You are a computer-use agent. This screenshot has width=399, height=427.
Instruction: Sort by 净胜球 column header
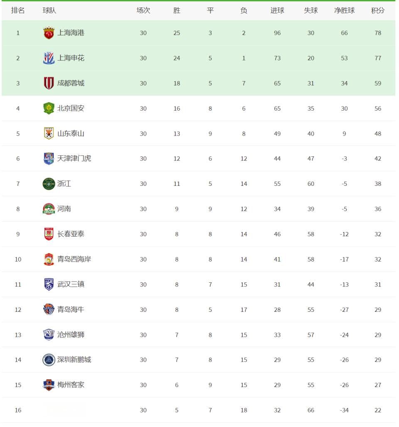(344, 11)
